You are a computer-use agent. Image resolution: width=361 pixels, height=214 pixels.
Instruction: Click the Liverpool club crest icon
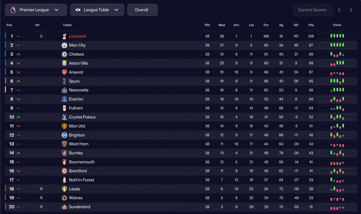click(x=64, y=36)
